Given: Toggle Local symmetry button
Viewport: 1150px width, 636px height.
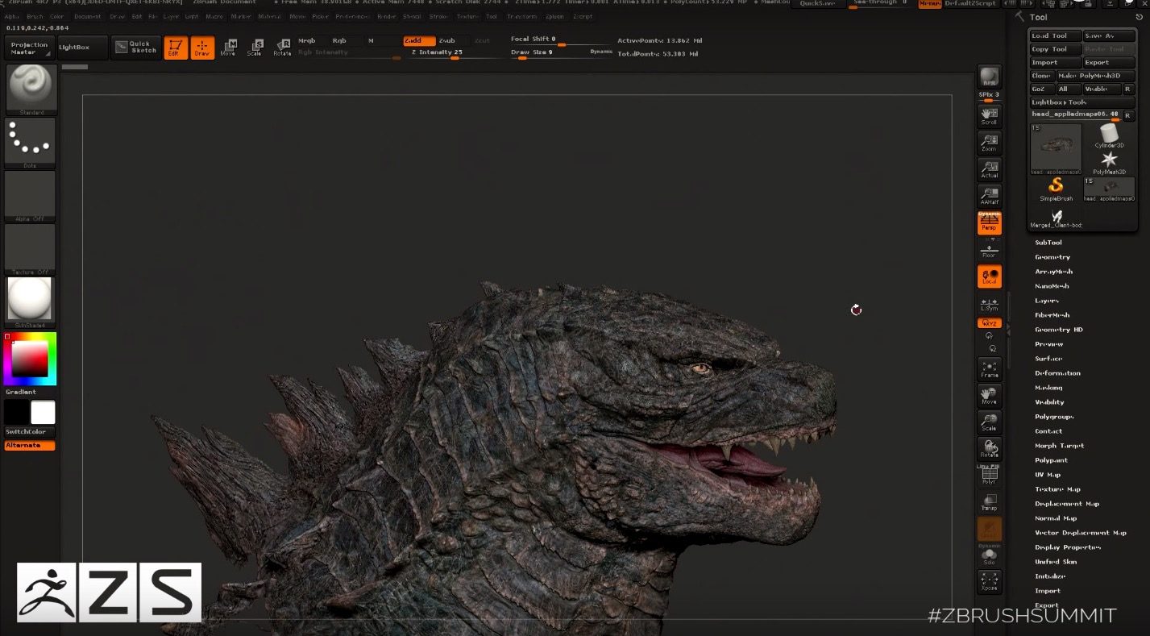Looking at the screenshot, I should tap(989, 276).
